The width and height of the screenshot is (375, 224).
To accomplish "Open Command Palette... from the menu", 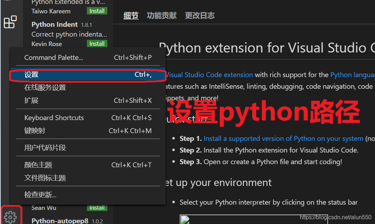I will [88, 57].
